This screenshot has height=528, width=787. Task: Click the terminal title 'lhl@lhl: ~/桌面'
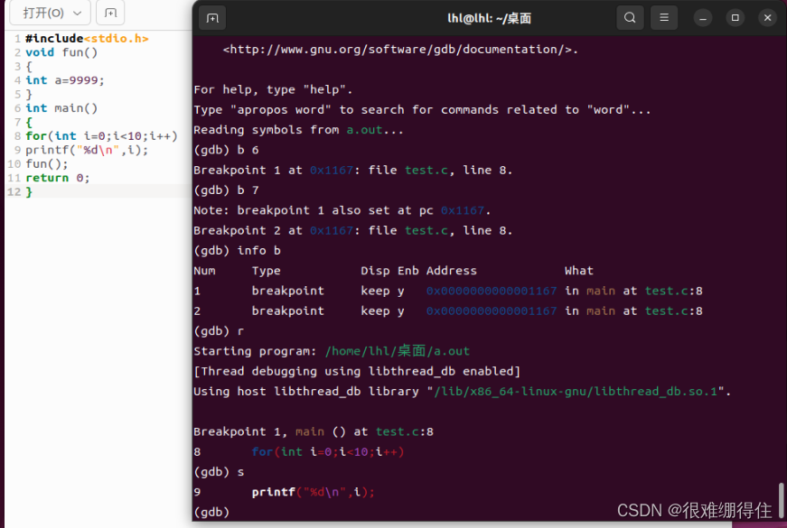[490, 18]
